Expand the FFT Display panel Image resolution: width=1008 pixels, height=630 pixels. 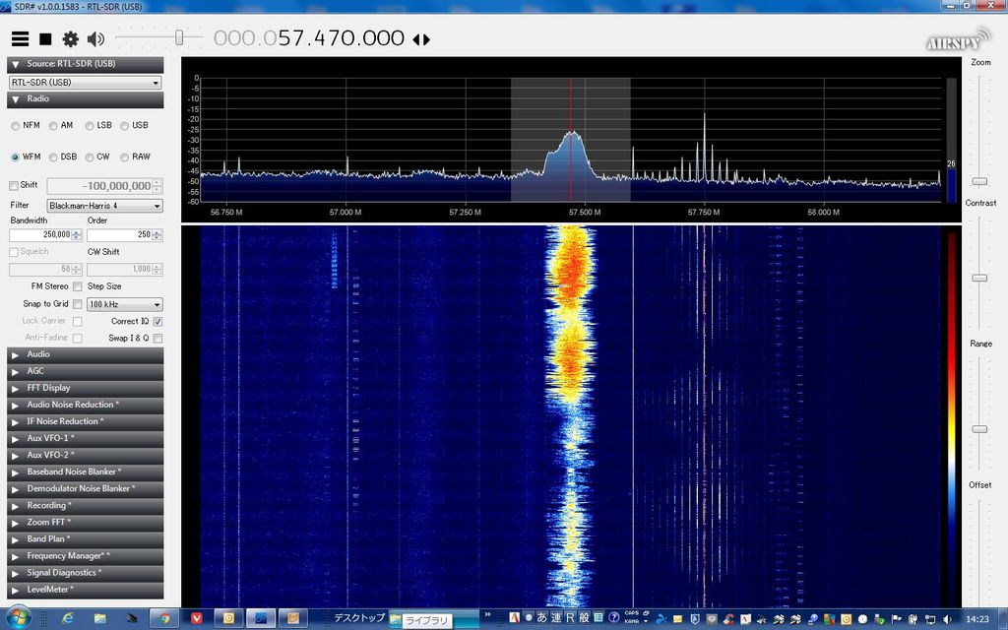pyautogui.click(x=85, y=388)
